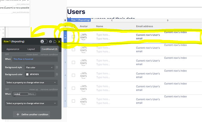The image size is (202, 122).
Task: Tick the checkbox in table row 5
Action: click(x=73, y=88)
